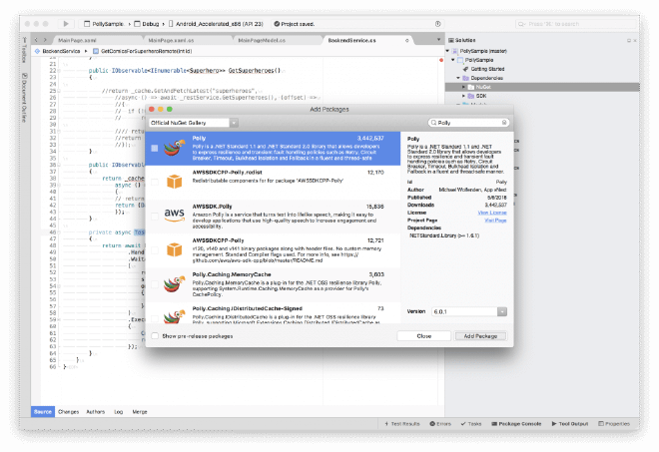Switch to the Merge view tab
The image size is (659, 452).
pos(140,412)
